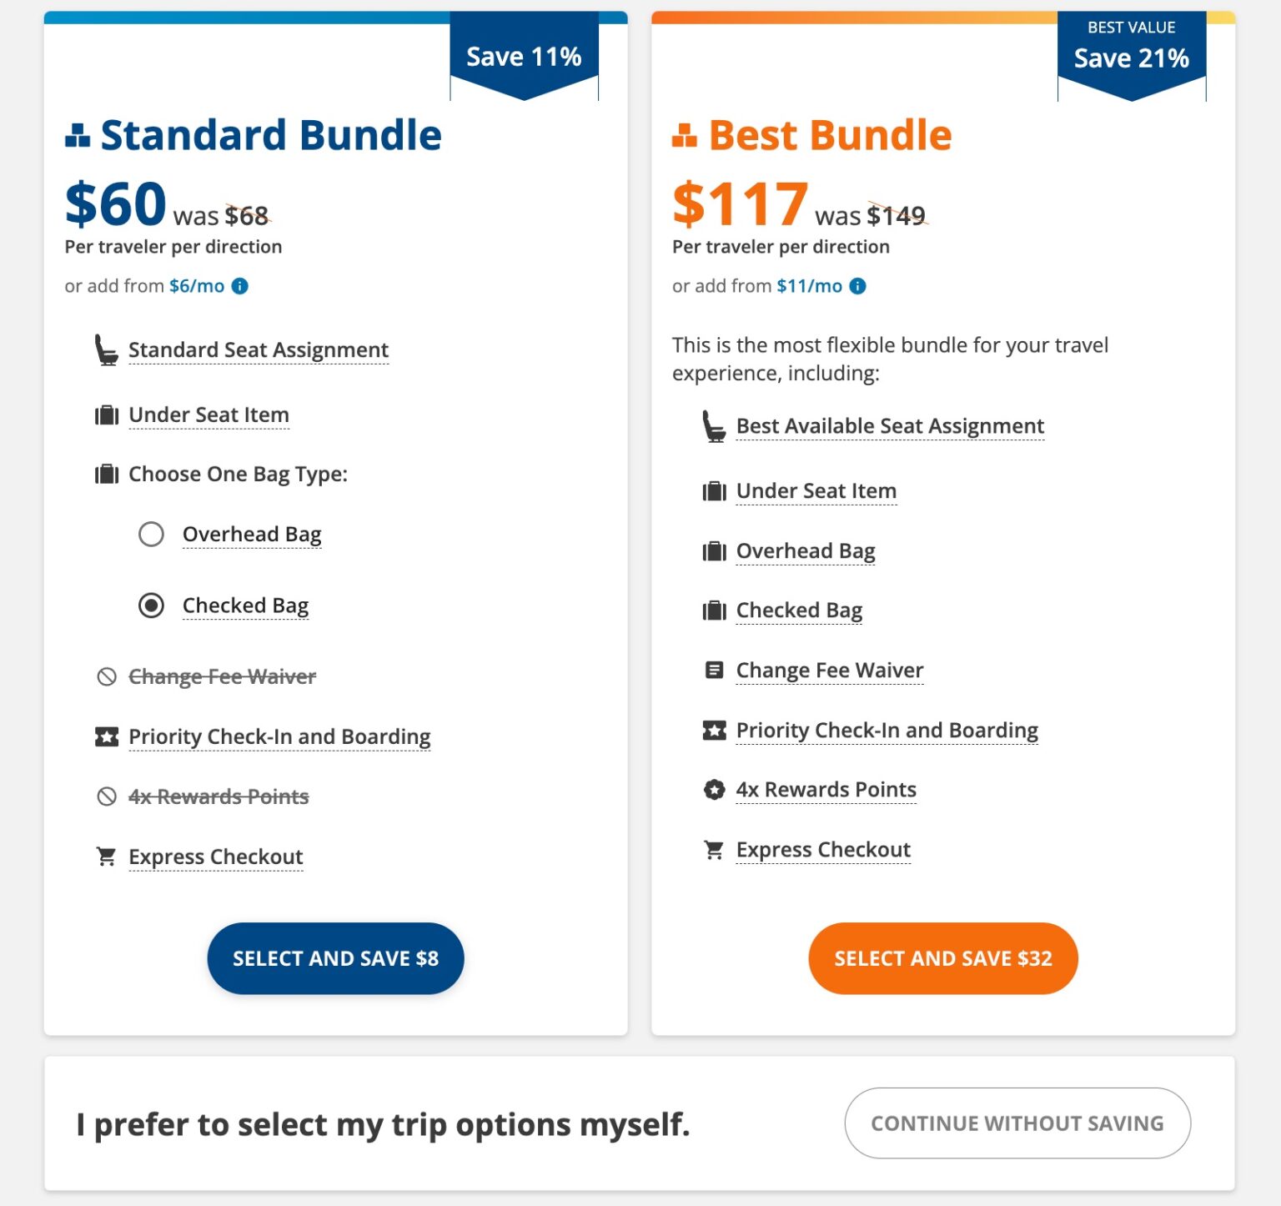The height and width of the screenshot is (1206, 1281).
Task: Click Select and Save $8
Action: click(335, 957)
